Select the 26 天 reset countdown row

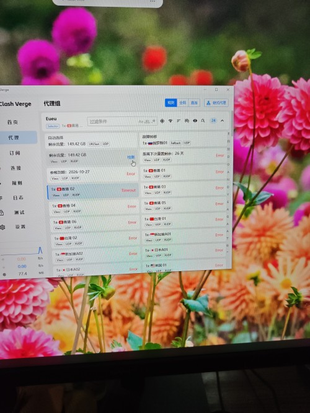click(x=183, y=157)
